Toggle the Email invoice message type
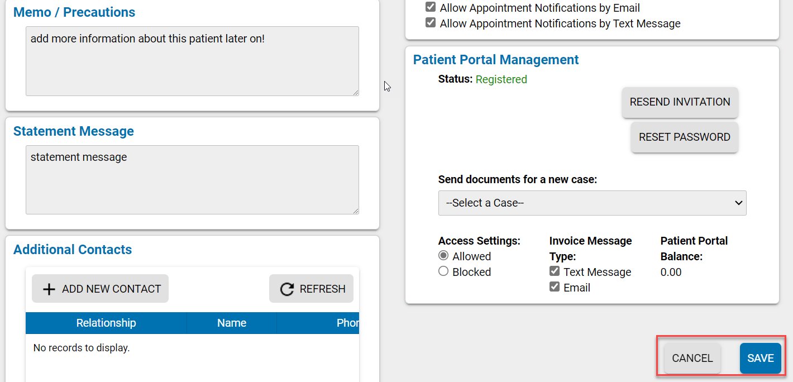Viewport: 793px width, 382px height. (555, 286)
